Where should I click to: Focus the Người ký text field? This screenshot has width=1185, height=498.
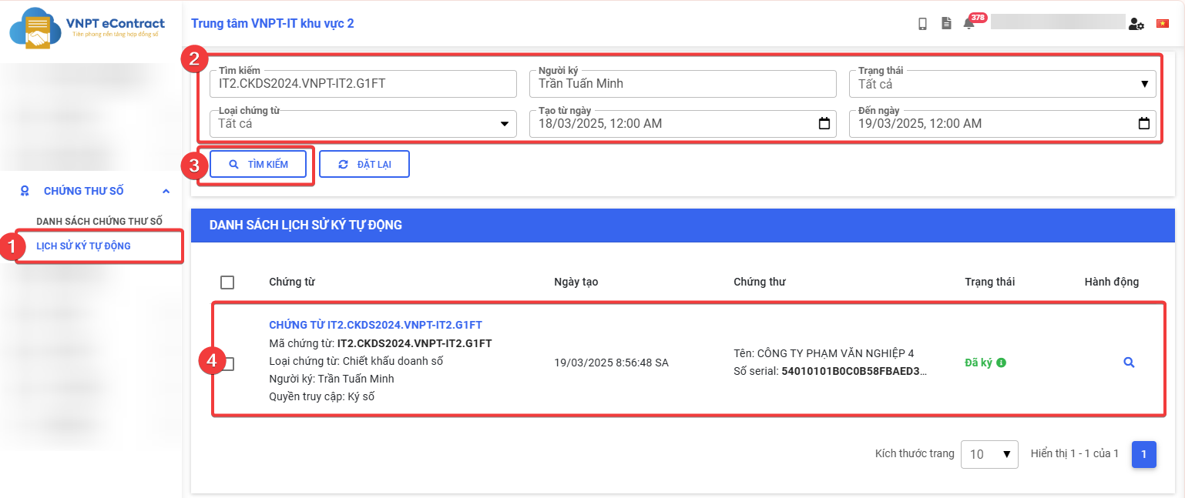683,84
